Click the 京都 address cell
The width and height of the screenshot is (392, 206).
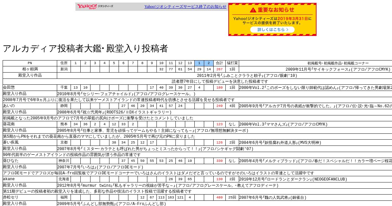(64, 143)
